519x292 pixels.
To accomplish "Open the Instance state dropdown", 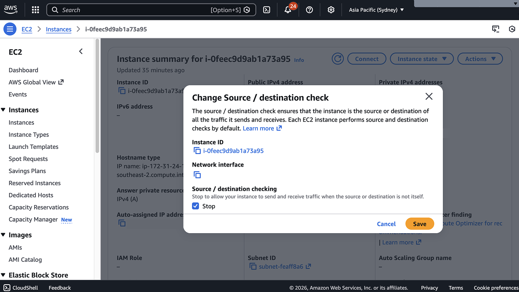I will click(421, 59).
